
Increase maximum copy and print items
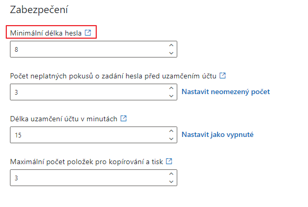click(172, 174)
